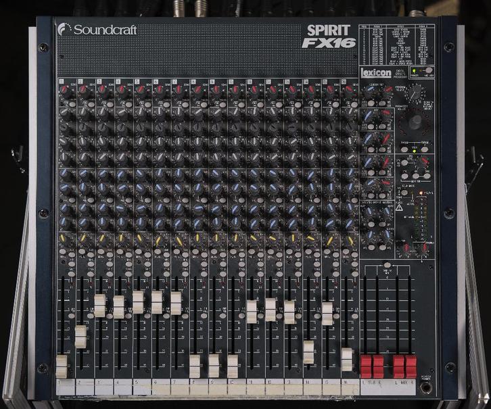
Task: Click the red Mix Right master fader
Action: point(411,366)
